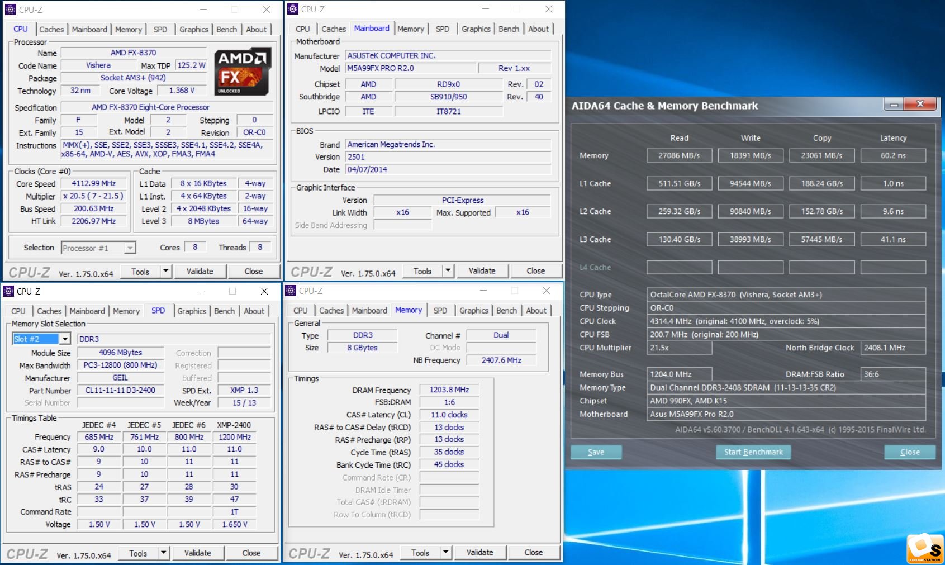Click the Close button in the CPU tab window
This screenshot has height=565, width=945.
tap(254, 271)
